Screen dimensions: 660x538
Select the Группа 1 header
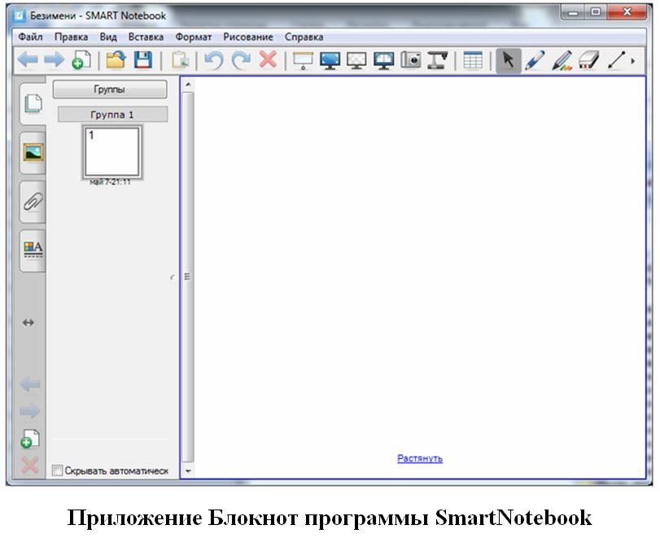(112, 115)
